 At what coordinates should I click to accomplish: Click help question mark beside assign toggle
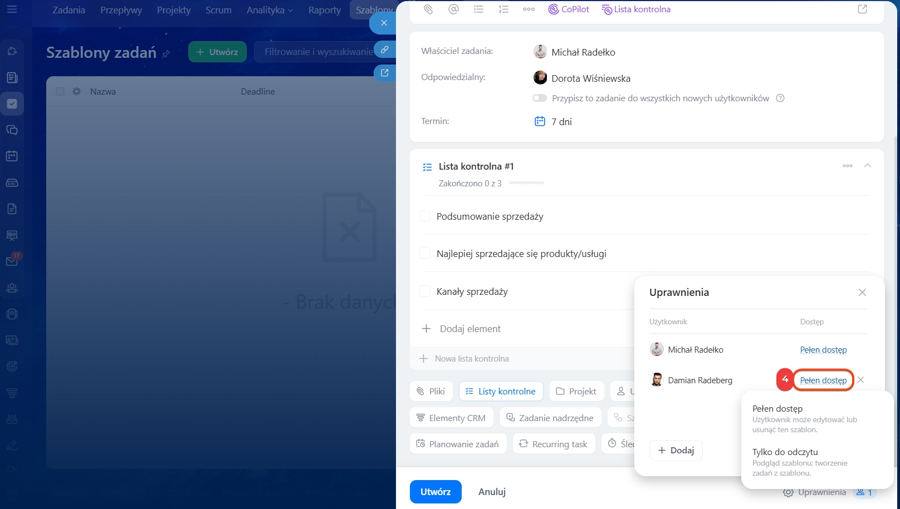pos(780,98)
